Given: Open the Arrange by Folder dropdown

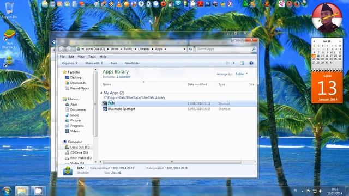Looking at the screenshot, I should click(x=242, y=74).
